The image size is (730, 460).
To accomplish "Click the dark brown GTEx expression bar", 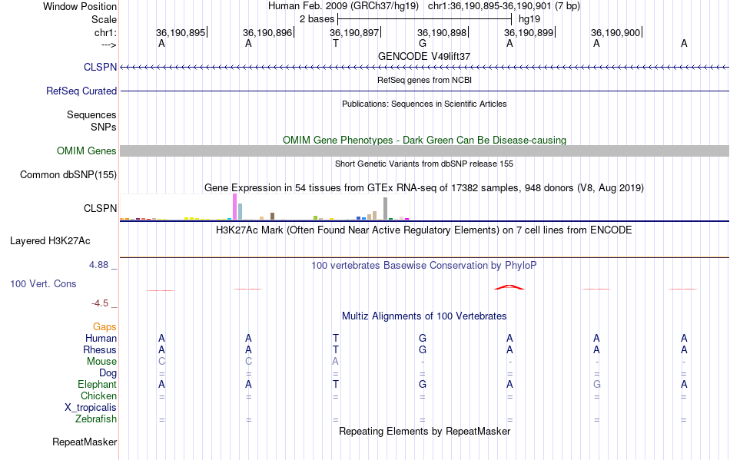I will point(272,216).
